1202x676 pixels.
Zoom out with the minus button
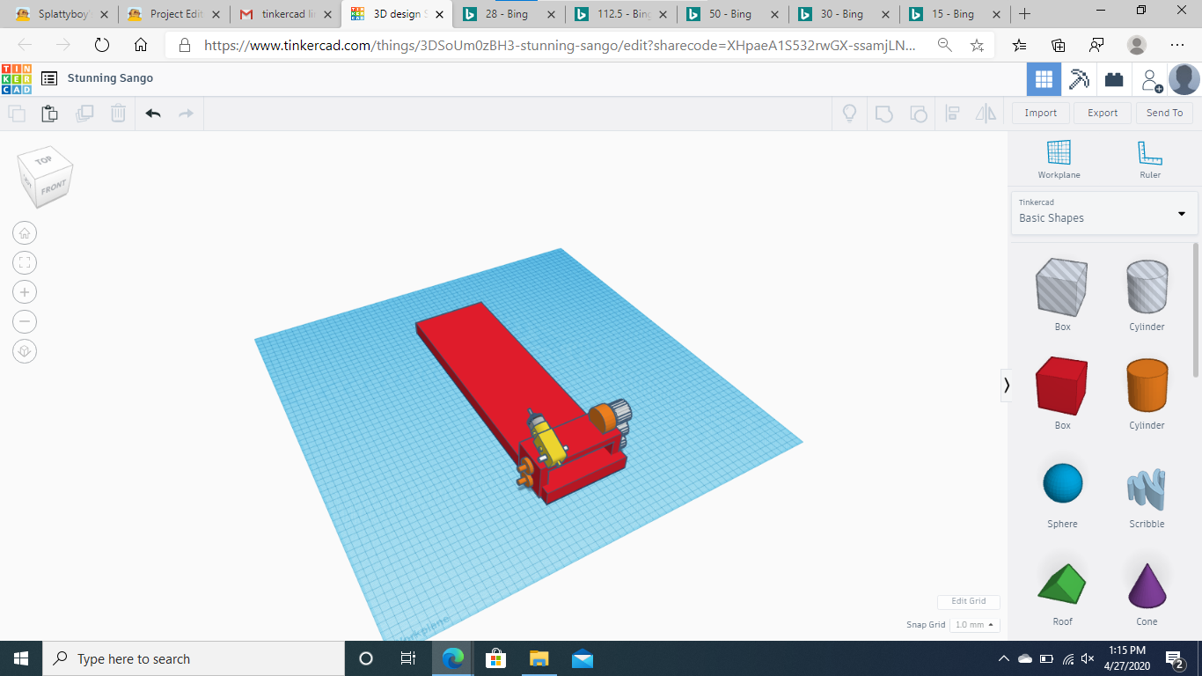click(25, 321)
